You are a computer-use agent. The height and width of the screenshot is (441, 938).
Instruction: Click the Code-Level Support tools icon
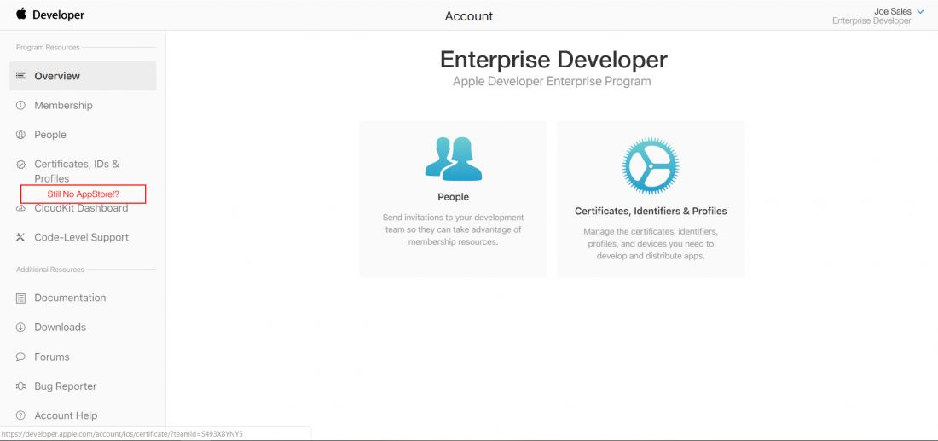tap(21, 237)
